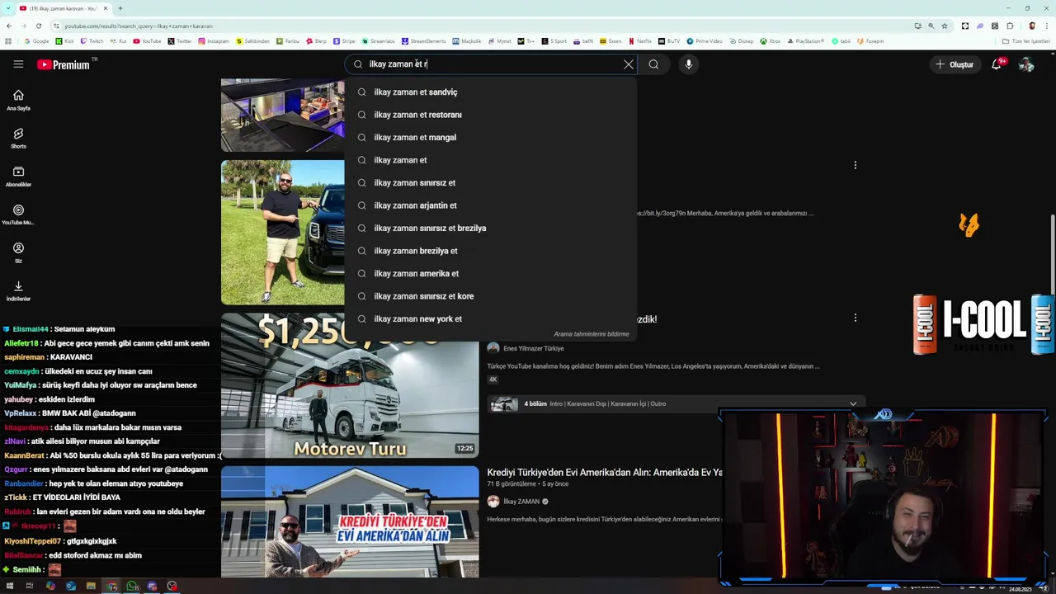Open the Streamlabs bookmark
This screenshot has height=594, width=1056.
pyautogui.click(x=379, y=41)
